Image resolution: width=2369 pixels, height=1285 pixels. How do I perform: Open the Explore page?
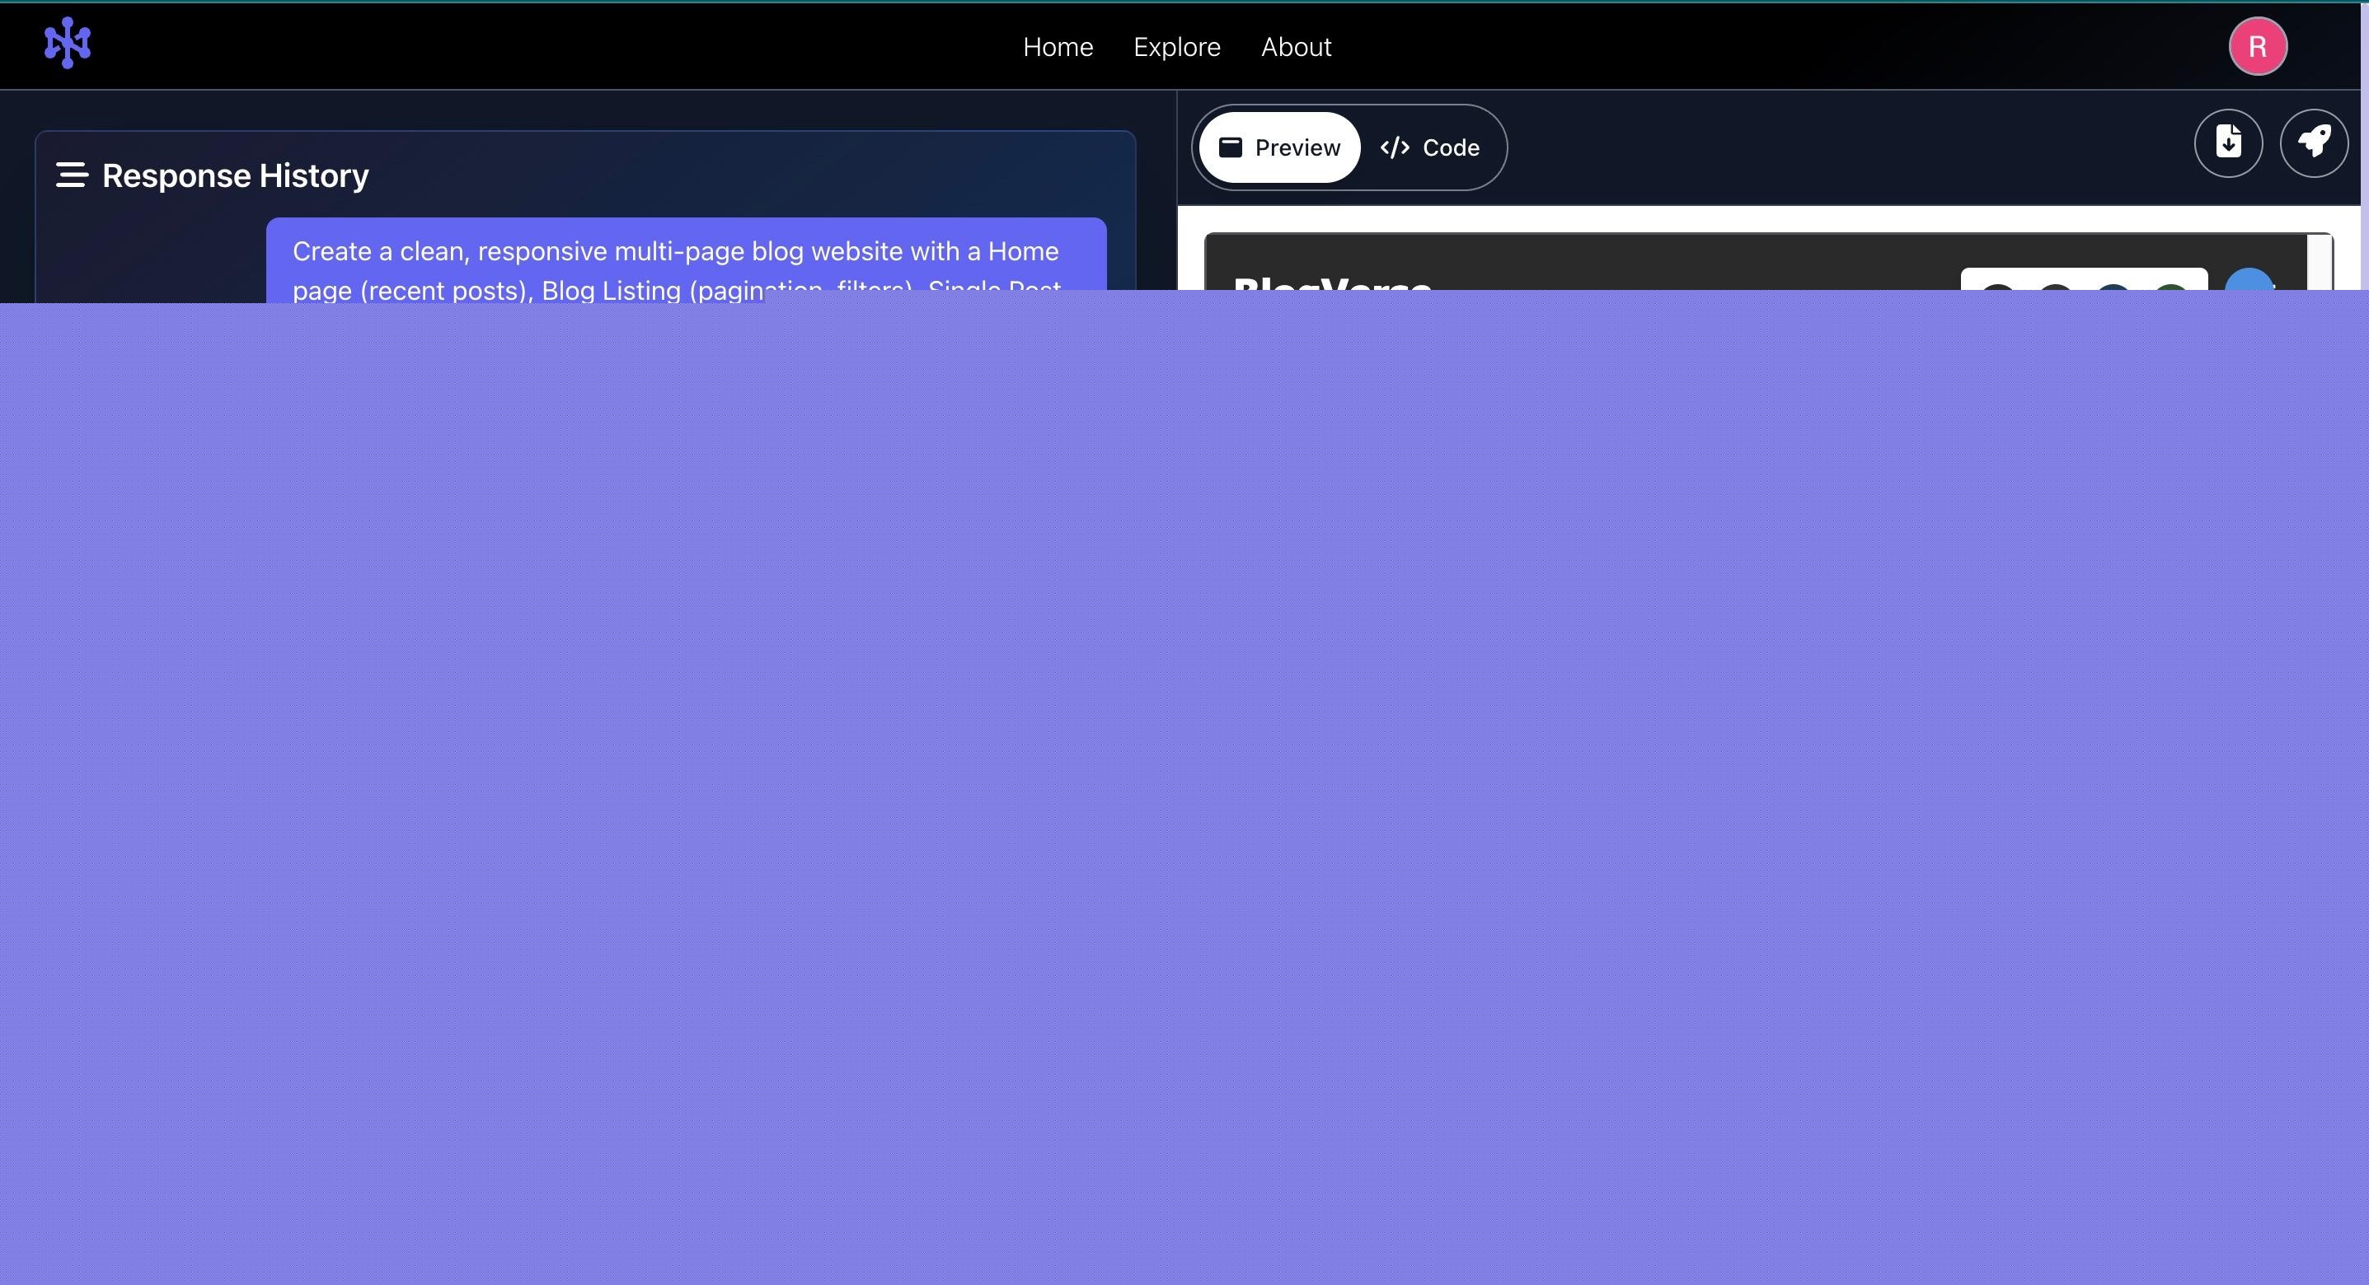click(1176, 47)
